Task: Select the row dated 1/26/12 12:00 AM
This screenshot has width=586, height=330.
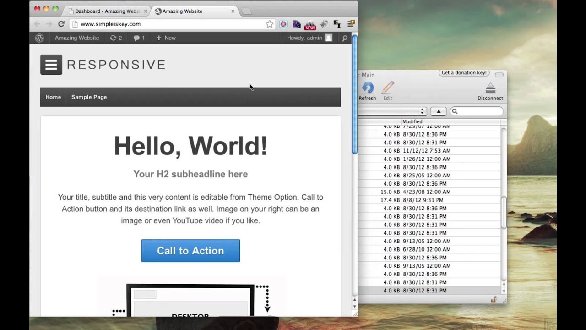Action: pyautogui.click(x=429, y=159)
